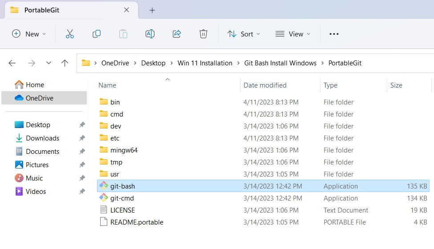This screenshot has height=249, width=434.
Task: Expand chevron before OneDrive in breadcrumb
Action: tap(96, 63)
